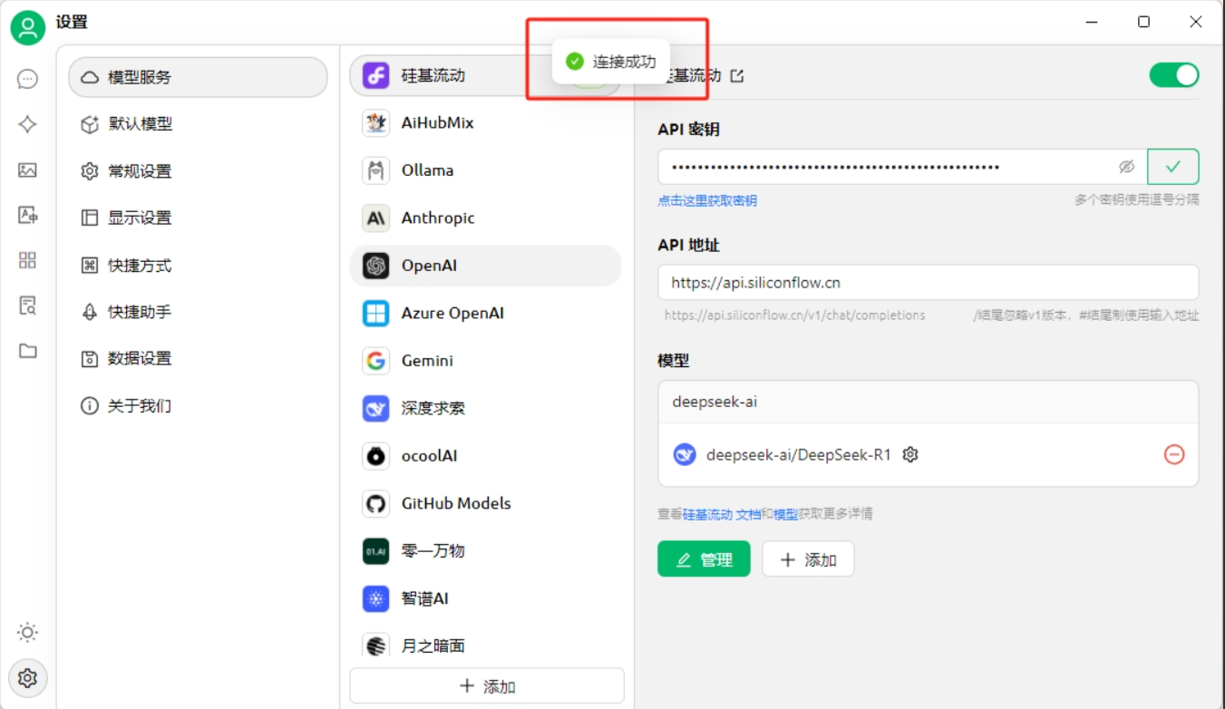The height and width of the screenshot is (709, 1225).
Task: Open DeepSeek-R1 model settings gear
Action: pos(910,455)
